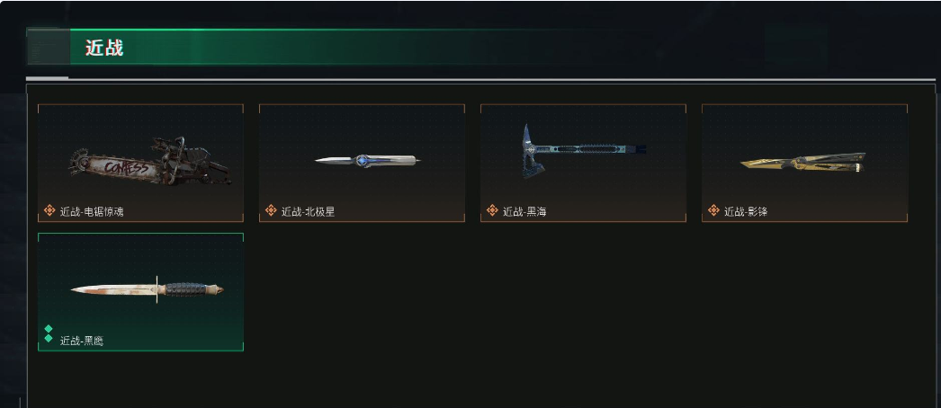This screenshot has width=941, height=408.
Task: Choose the 近战-影锋 label text
Action: click(746, 211)
